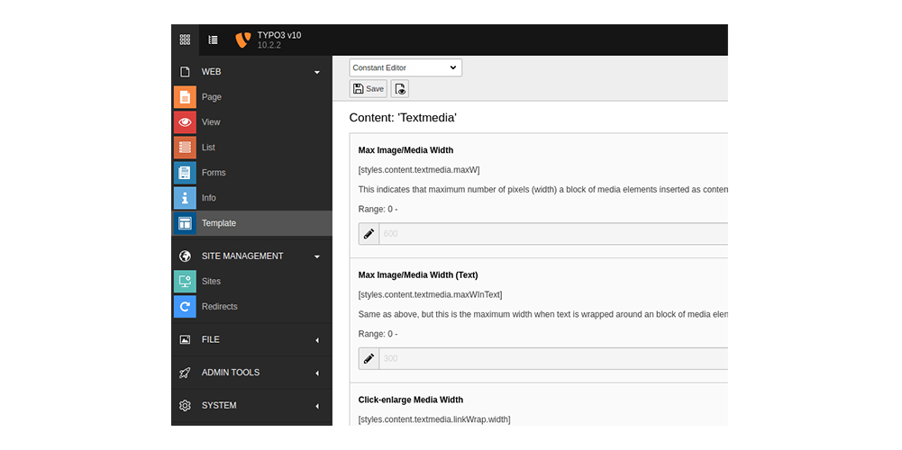Click the maxW value input field
Screen dimensions: 902x450
point(551,234)
